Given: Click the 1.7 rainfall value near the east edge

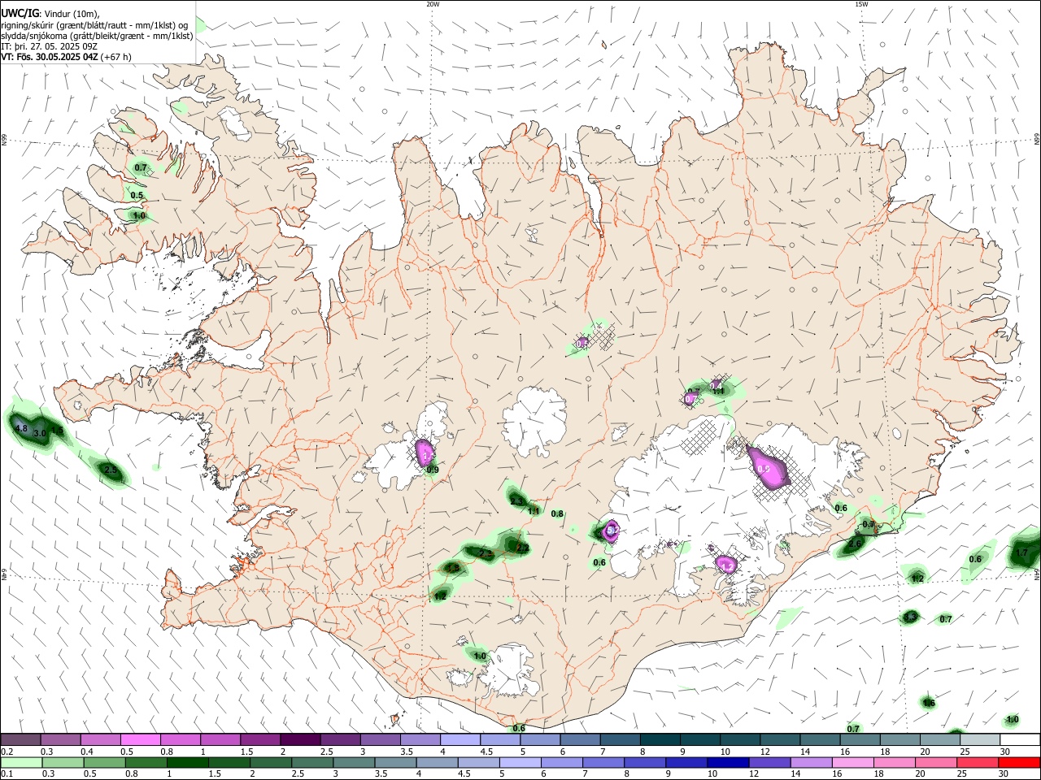Looking at the screenshot, I should click(1022, 552).
